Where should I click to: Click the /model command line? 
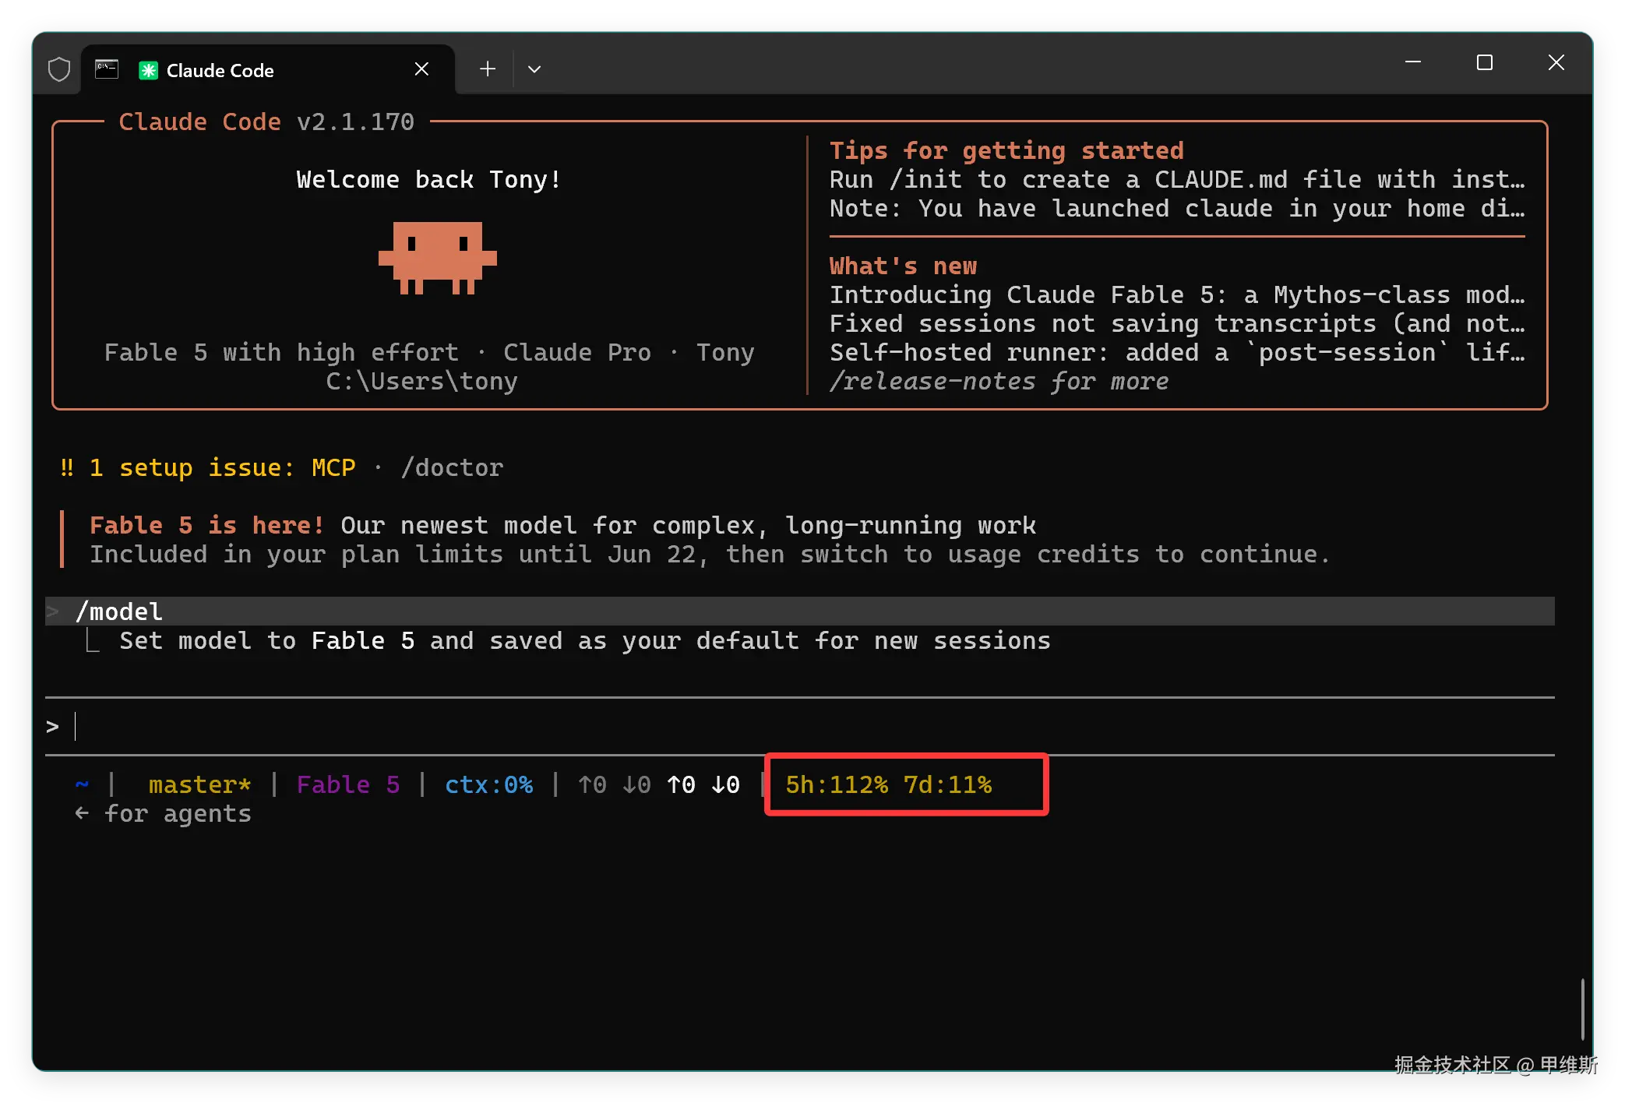tap(800, 611)
